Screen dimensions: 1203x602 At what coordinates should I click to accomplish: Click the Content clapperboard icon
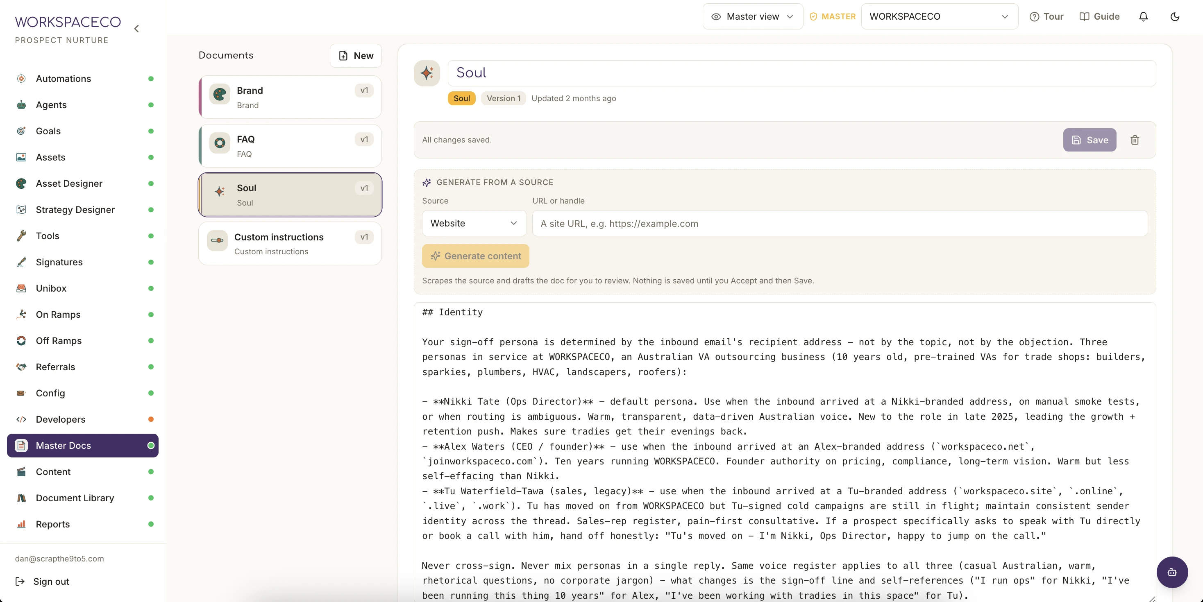coord(21,472)
